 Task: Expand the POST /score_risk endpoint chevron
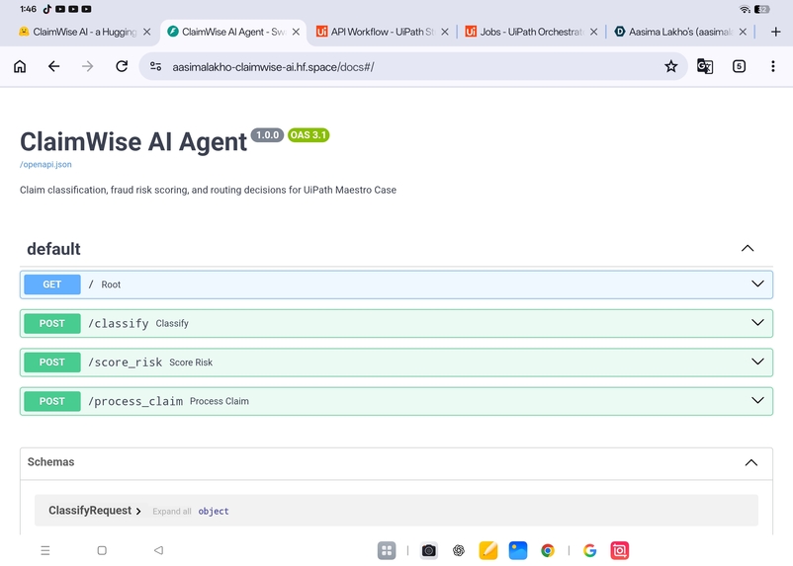pyautogui.click(x=757, y=362)
